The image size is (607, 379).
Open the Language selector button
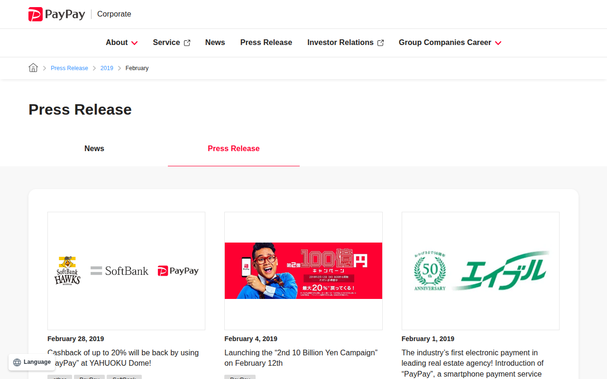coord(32,362)
